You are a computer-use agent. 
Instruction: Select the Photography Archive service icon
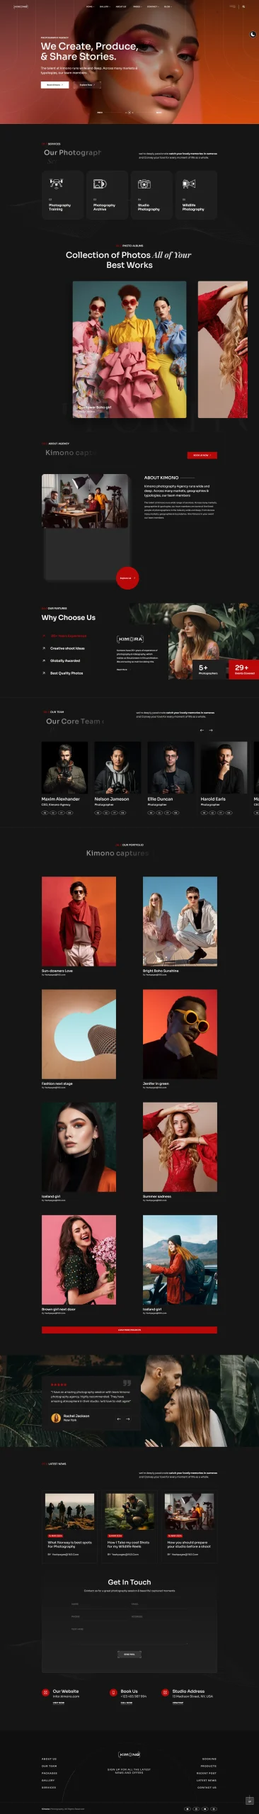pyautogui.click(x=100, y=184)
